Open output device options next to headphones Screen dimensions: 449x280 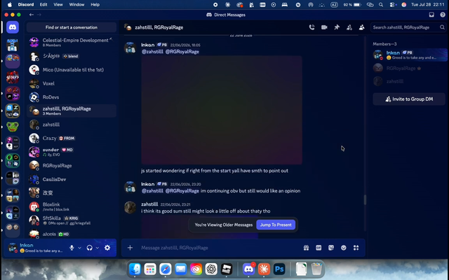pyautogui.click(x=98, y=248)
